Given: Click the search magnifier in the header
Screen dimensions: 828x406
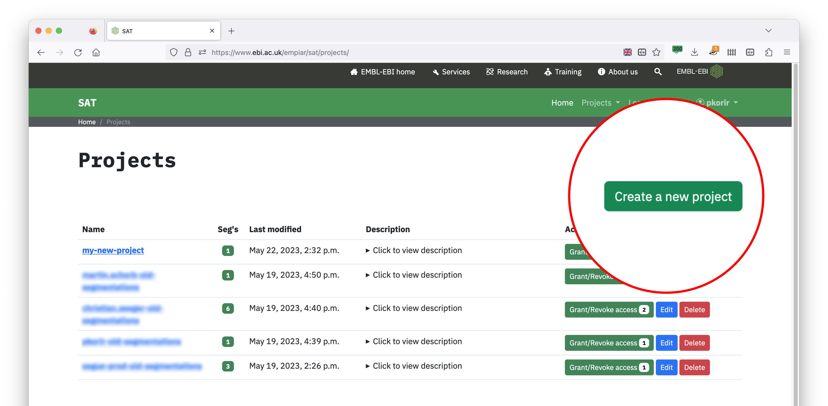Looking at the screenshot, I should point(658,72).
